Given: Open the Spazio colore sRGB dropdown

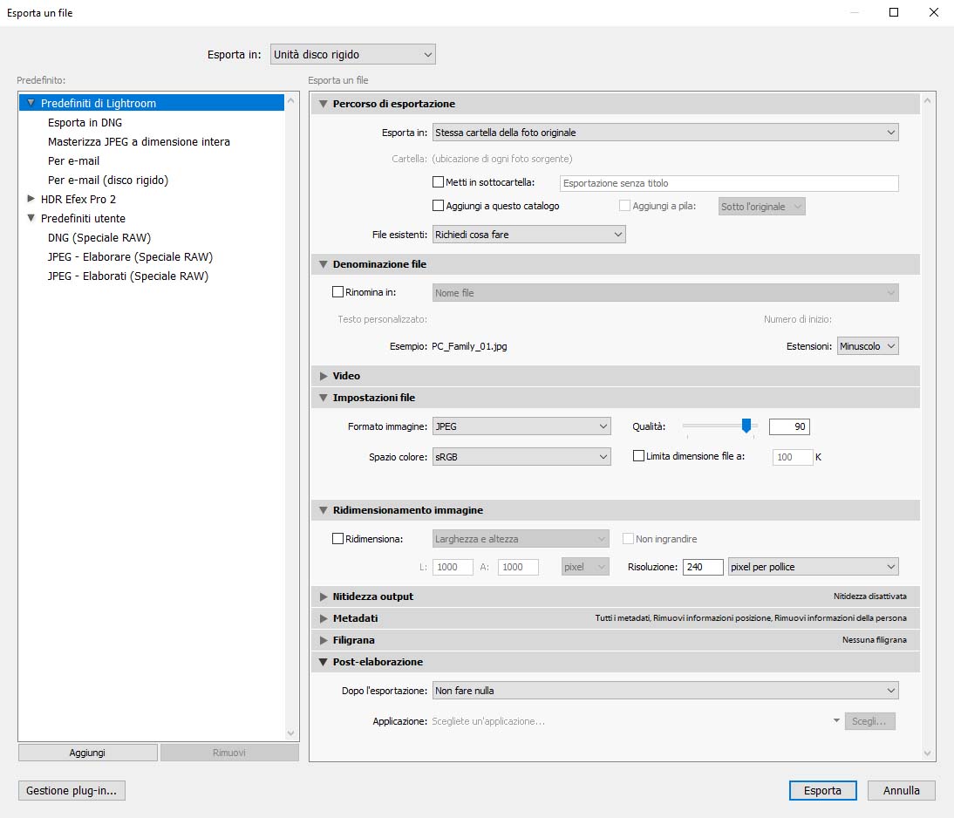Looking at the screenshot, I should (521, 456).
